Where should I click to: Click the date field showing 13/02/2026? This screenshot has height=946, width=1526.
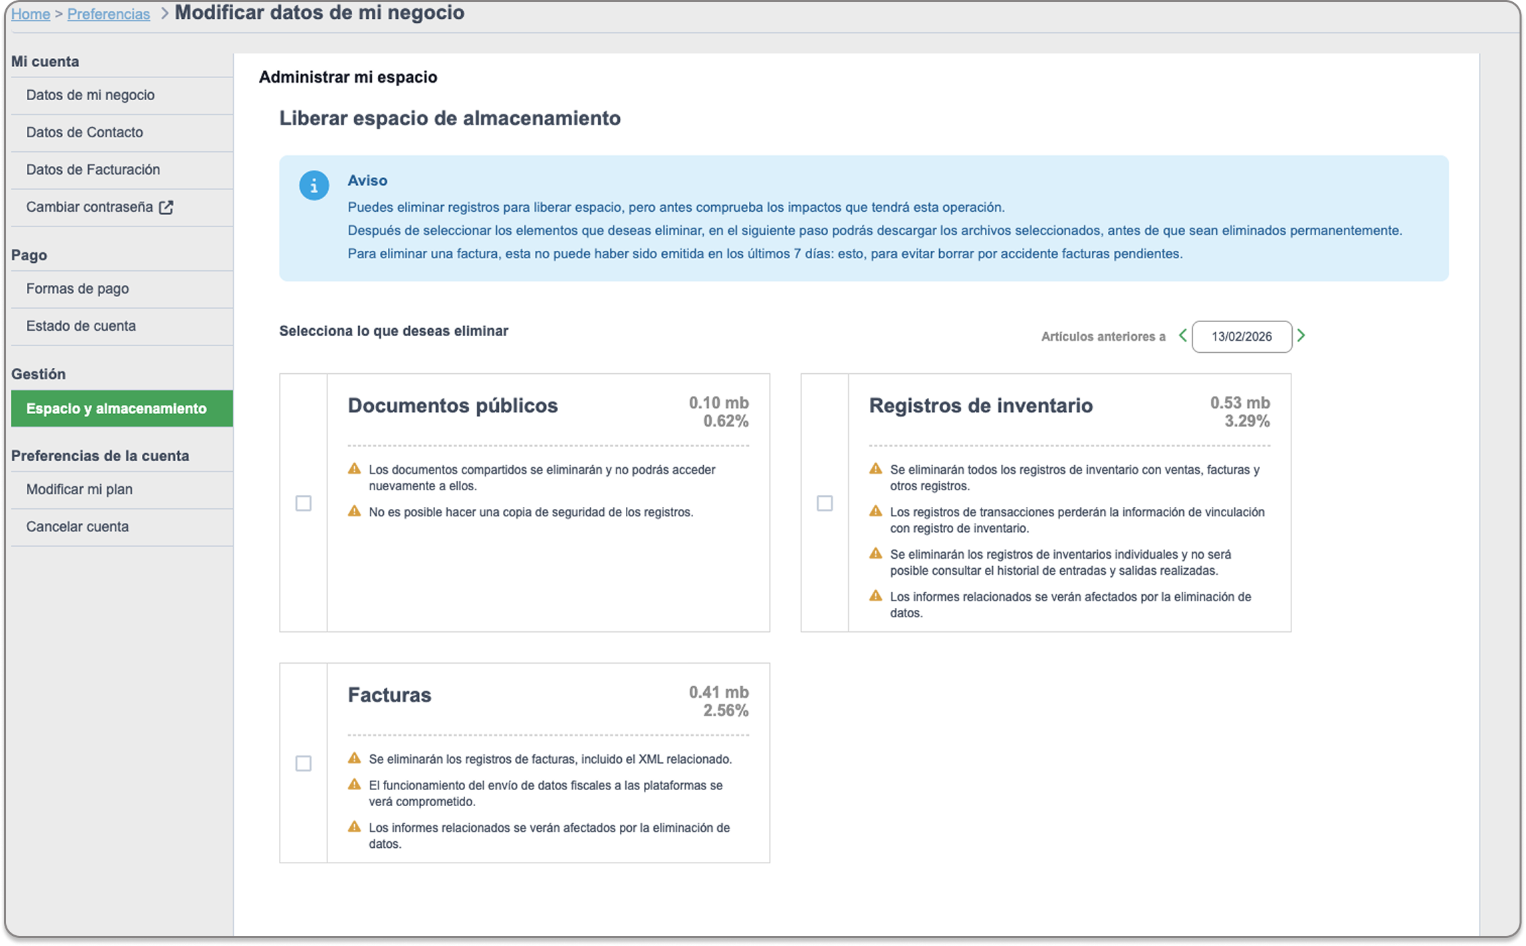pos(1242,337)
